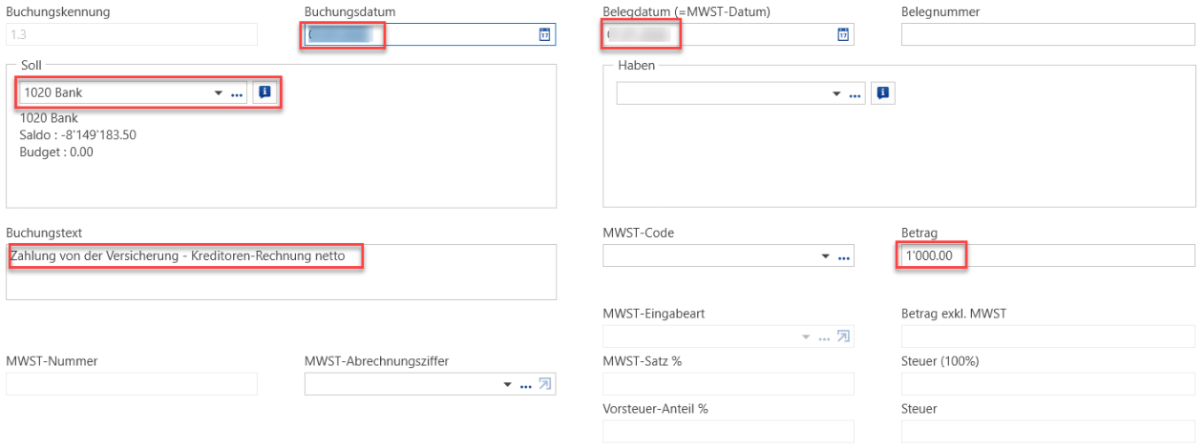Show info for the Haben account

(882, 92)
